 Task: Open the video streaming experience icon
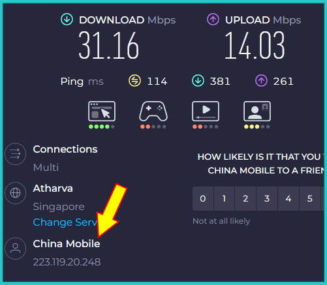(x=206, y=112)
